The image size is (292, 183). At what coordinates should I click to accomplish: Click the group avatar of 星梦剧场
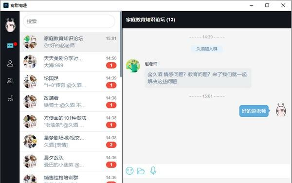(x=30, y=142)
